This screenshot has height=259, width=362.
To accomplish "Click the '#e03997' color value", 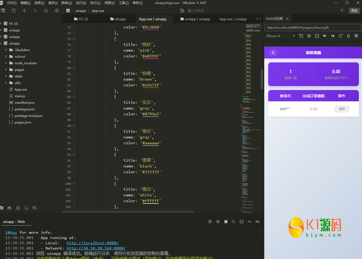I will tap(151, 56).
